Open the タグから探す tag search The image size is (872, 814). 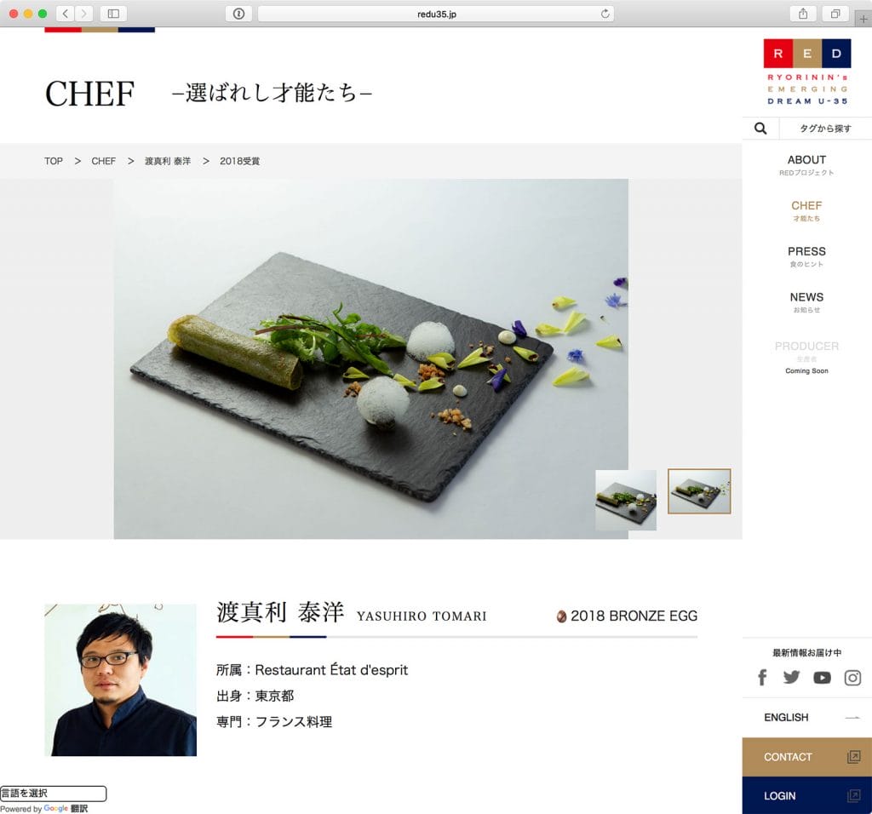coord(825,129)
